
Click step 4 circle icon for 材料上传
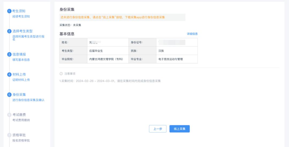coord(9,75)
